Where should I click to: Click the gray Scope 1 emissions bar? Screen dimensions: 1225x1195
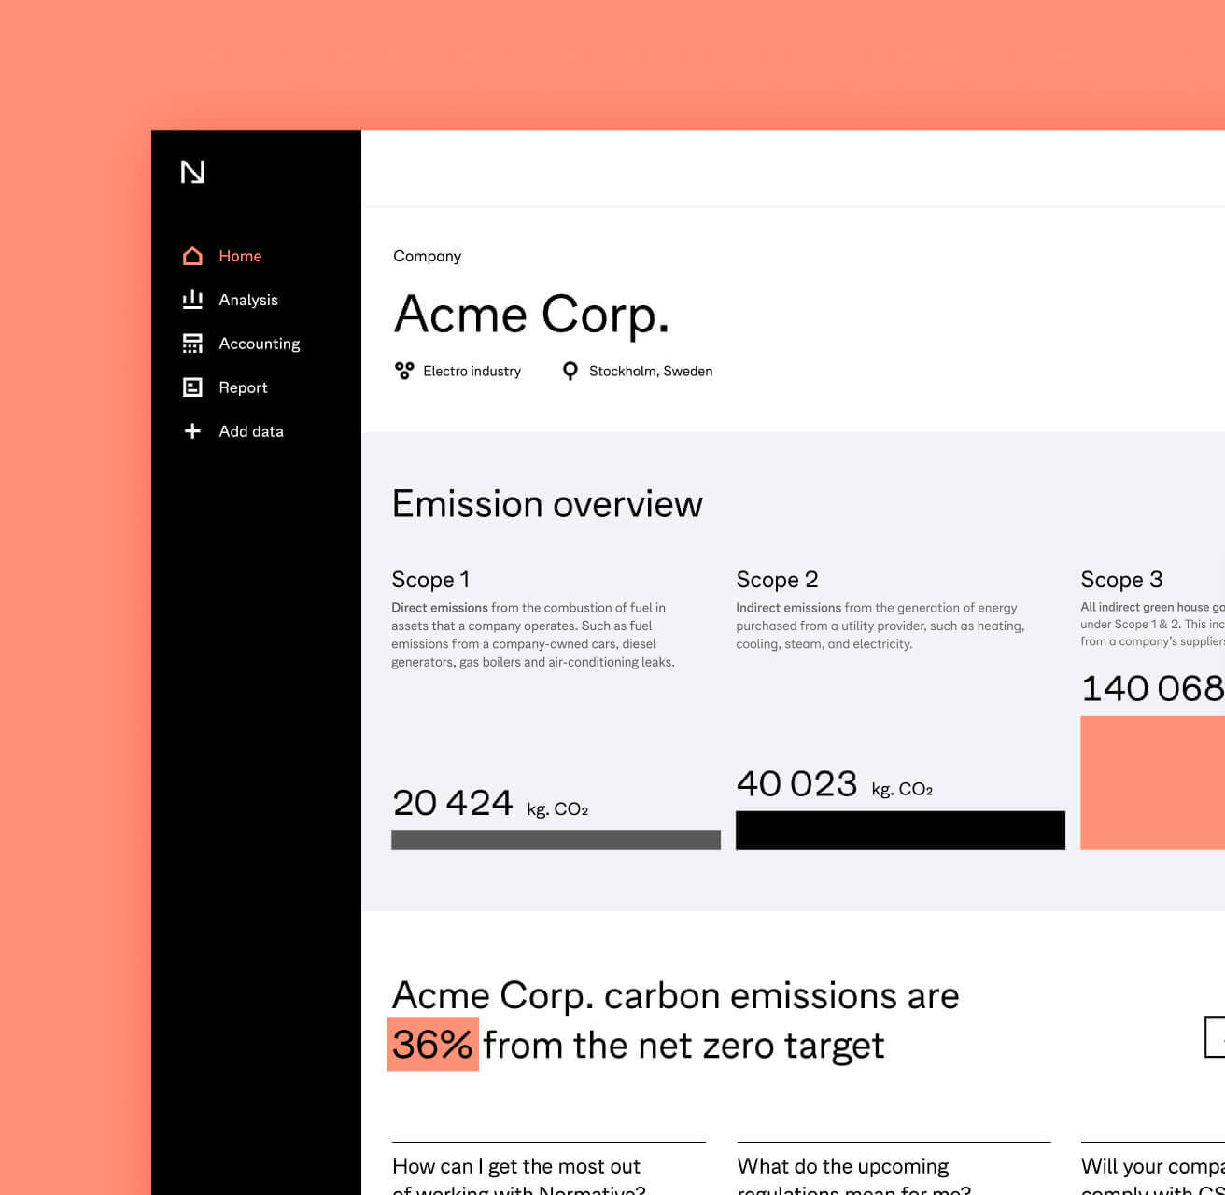click(x=556, y=839)
